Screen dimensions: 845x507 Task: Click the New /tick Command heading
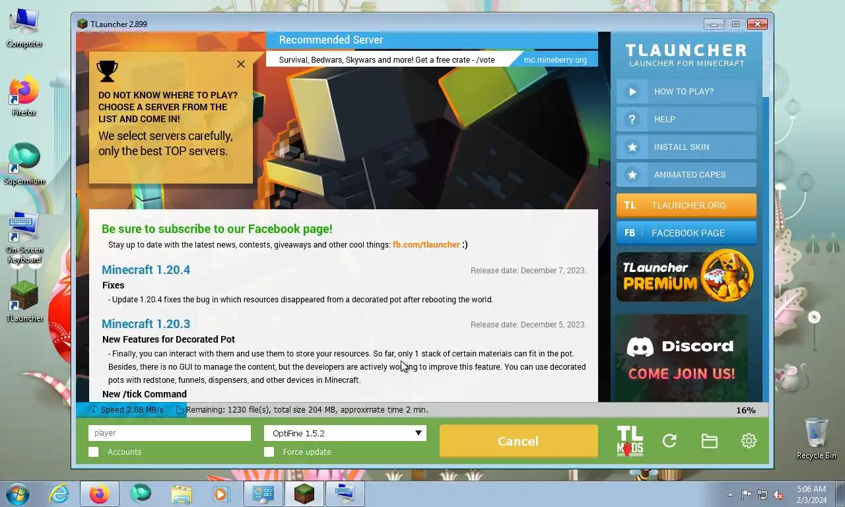[145, 394]
